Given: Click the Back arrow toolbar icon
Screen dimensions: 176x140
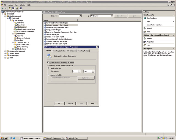Looking at the screenshot, I should pos(2,8).
